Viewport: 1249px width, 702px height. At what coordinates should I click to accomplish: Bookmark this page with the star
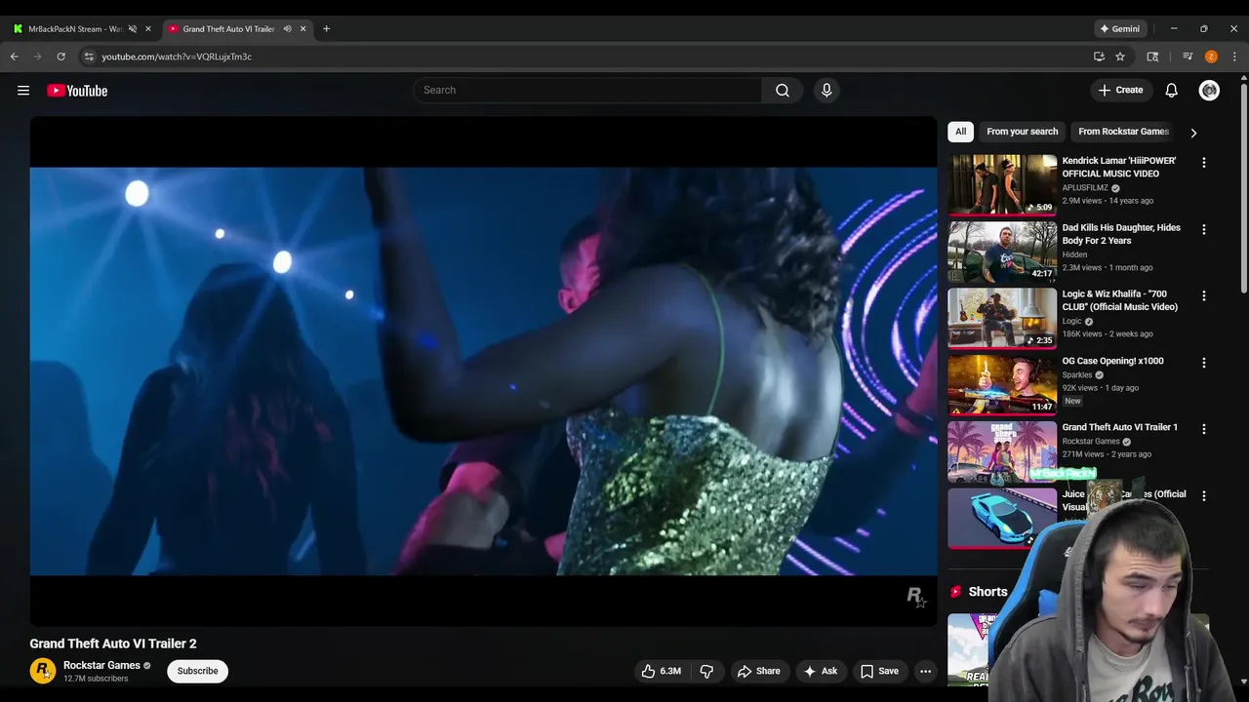(1120, 57)
